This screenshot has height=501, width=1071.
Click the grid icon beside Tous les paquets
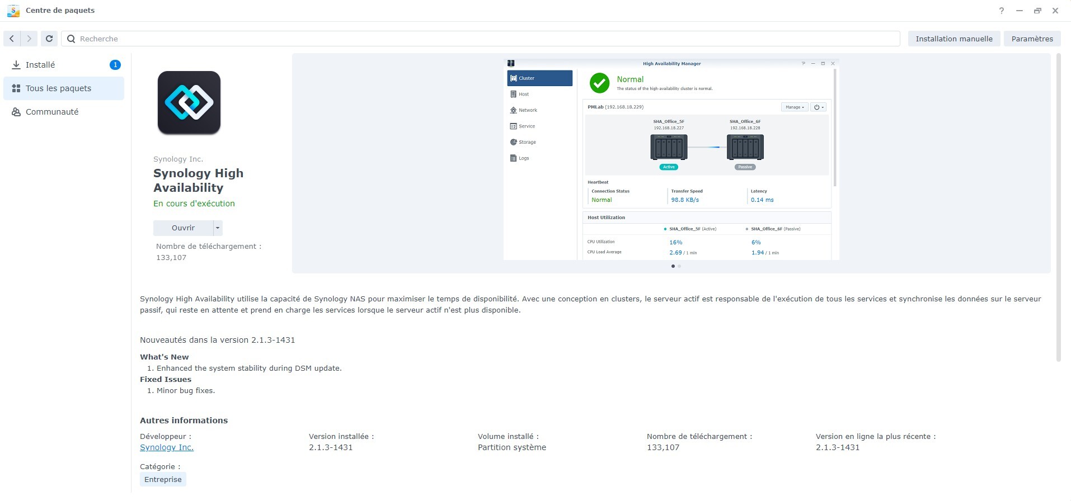click(16, 88)
